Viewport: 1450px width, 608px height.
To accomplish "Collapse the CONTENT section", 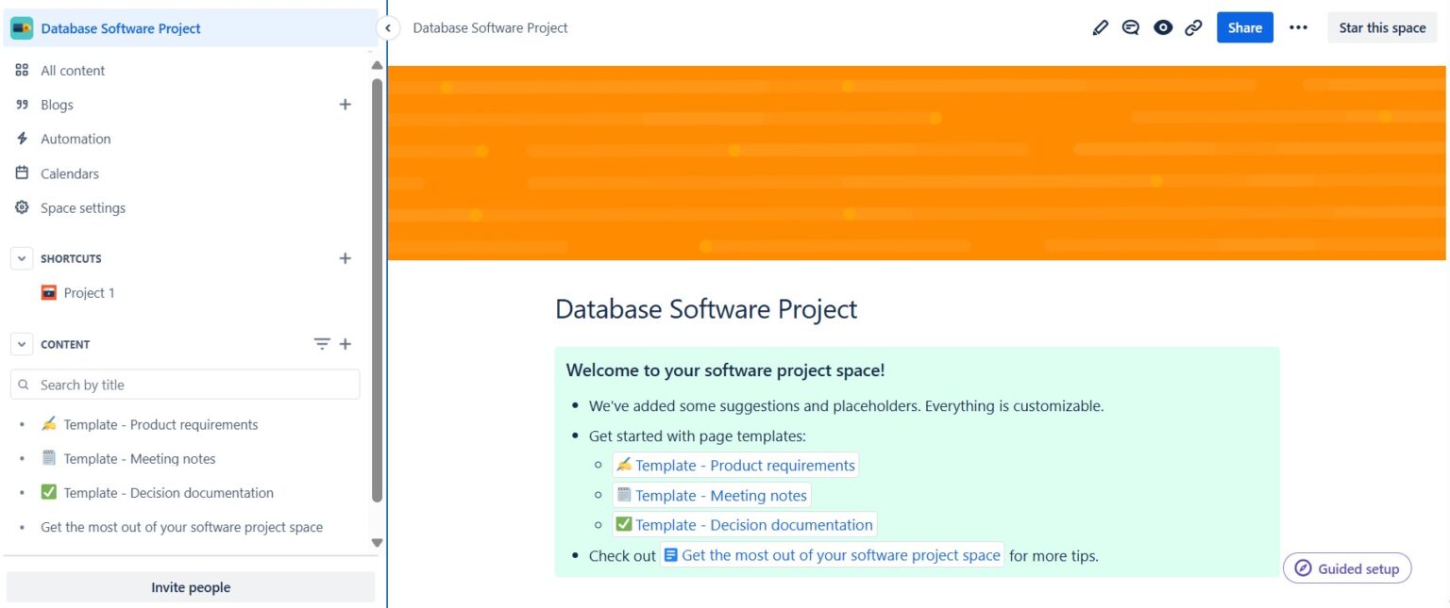I will coord(21,343).
